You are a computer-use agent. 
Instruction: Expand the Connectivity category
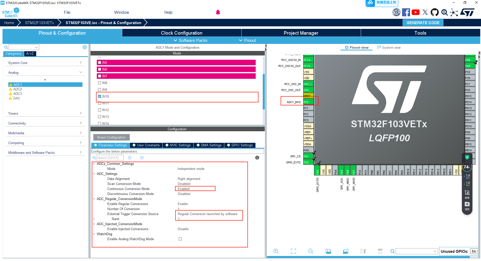45,123
